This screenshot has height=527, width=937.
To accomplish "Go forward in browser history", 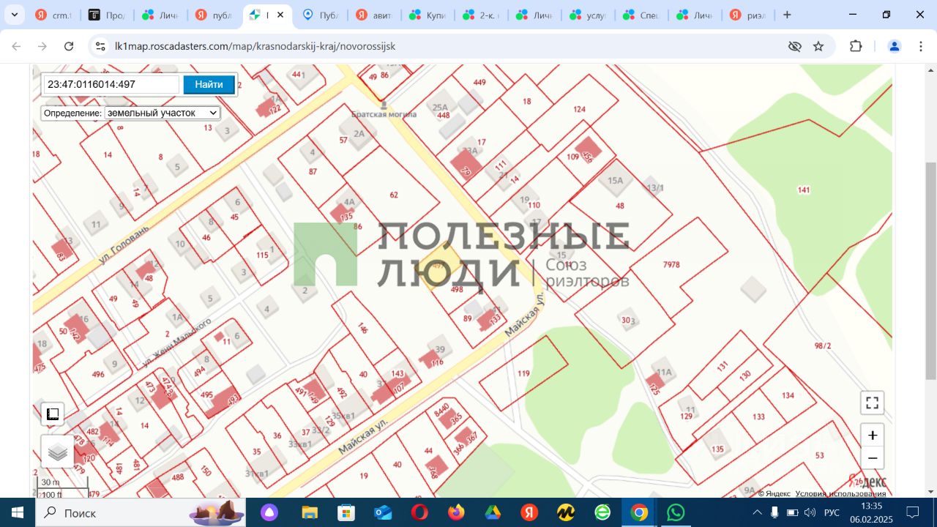I will (42, 46).
